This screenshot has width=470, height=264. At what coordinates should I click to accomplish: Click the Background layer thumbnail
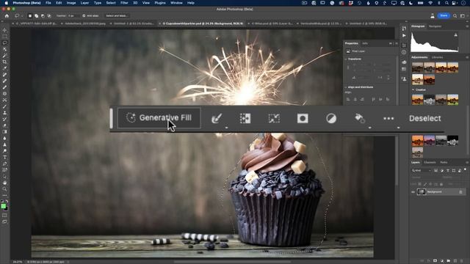coord(421,192)
